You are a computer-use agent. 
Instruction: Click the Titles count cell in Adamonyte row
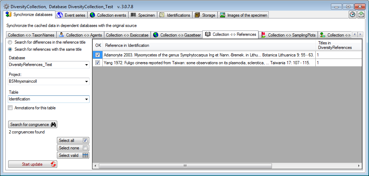[338, 55]
